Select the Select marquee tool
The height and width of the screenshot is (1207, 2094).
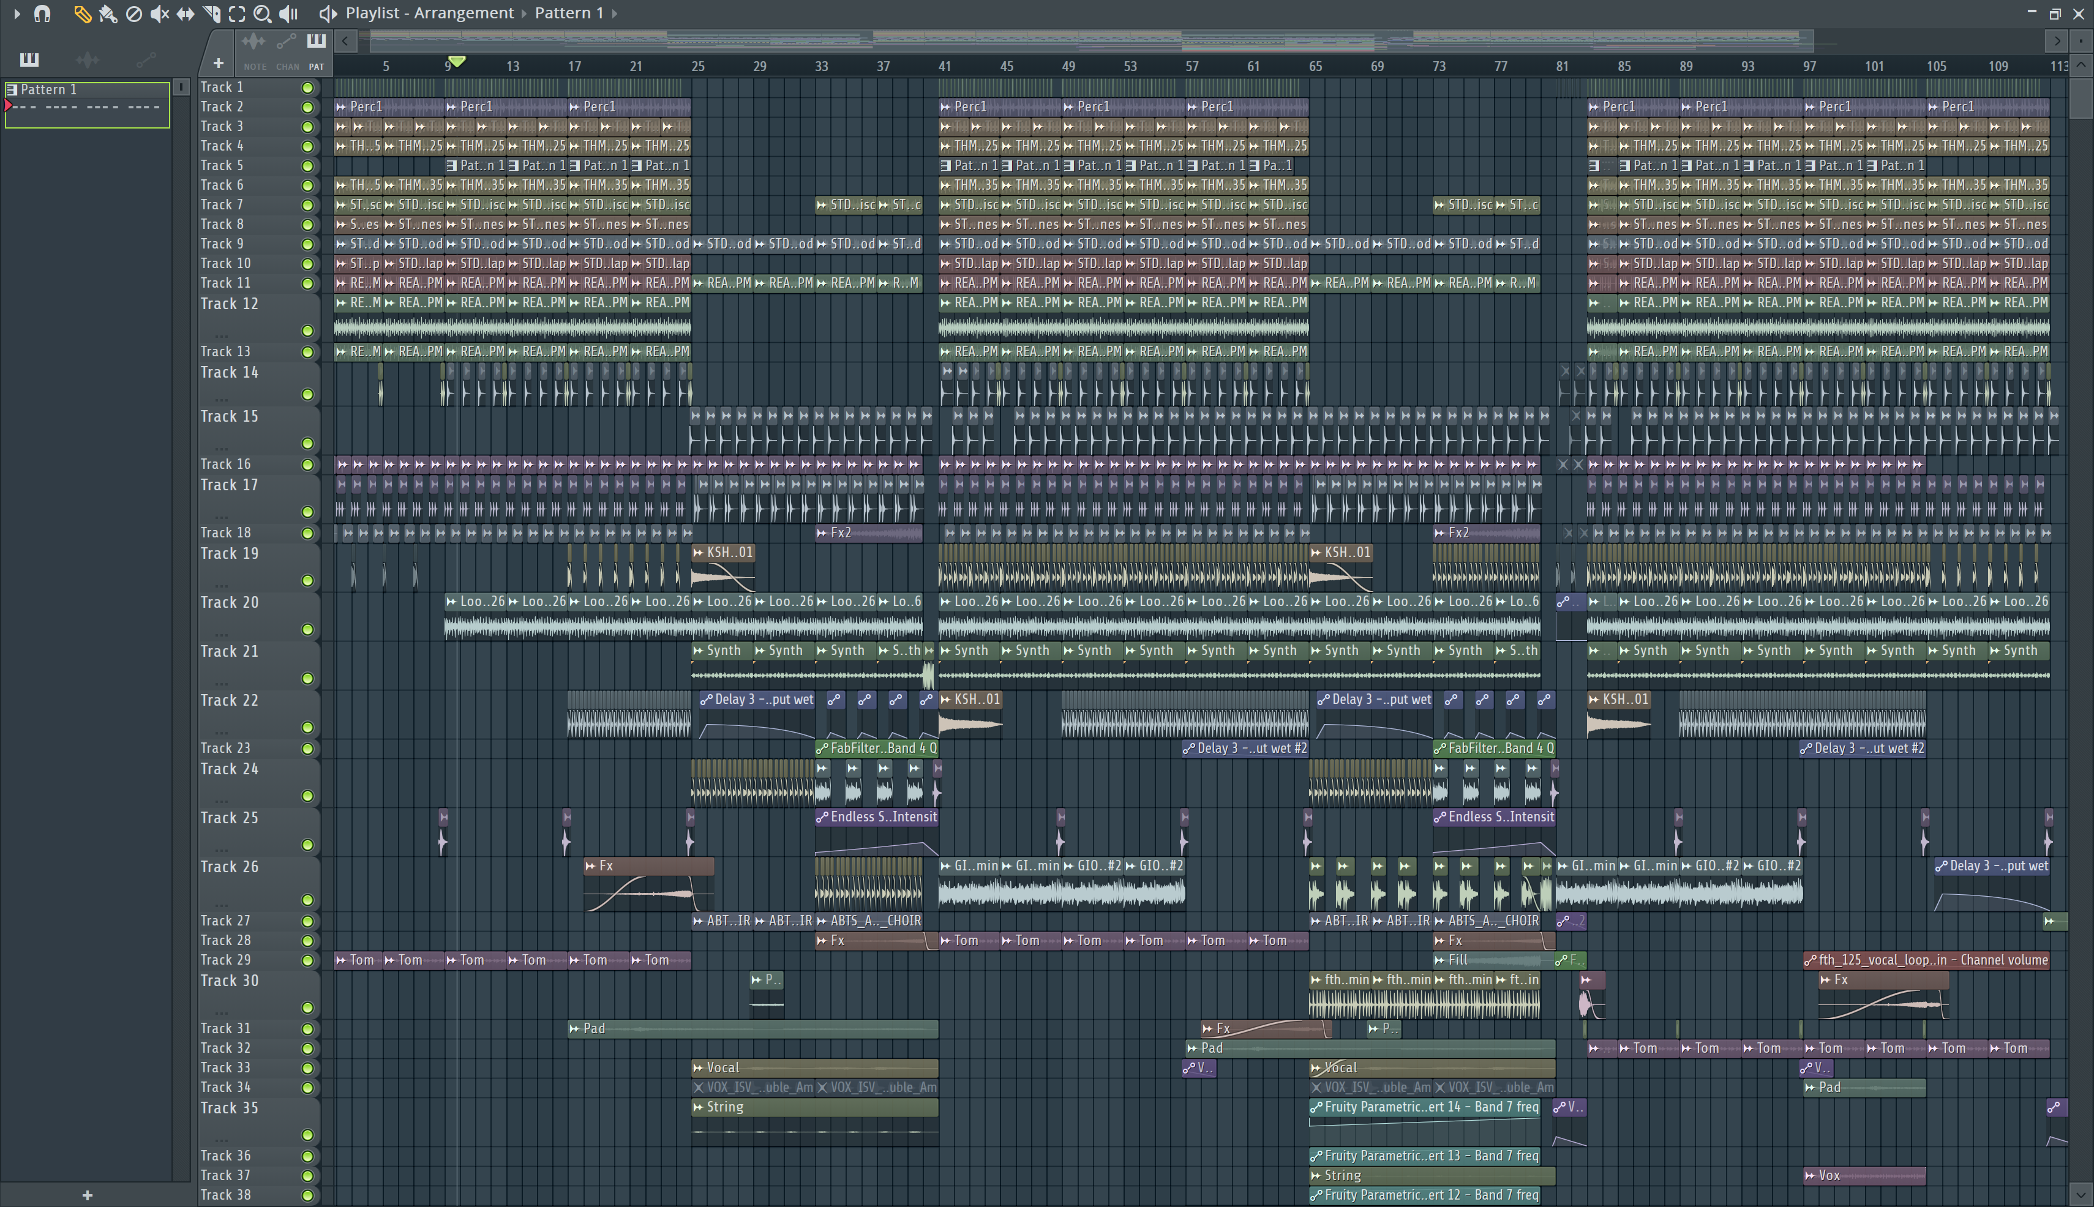pyautogui.click(x=237, y=13)
